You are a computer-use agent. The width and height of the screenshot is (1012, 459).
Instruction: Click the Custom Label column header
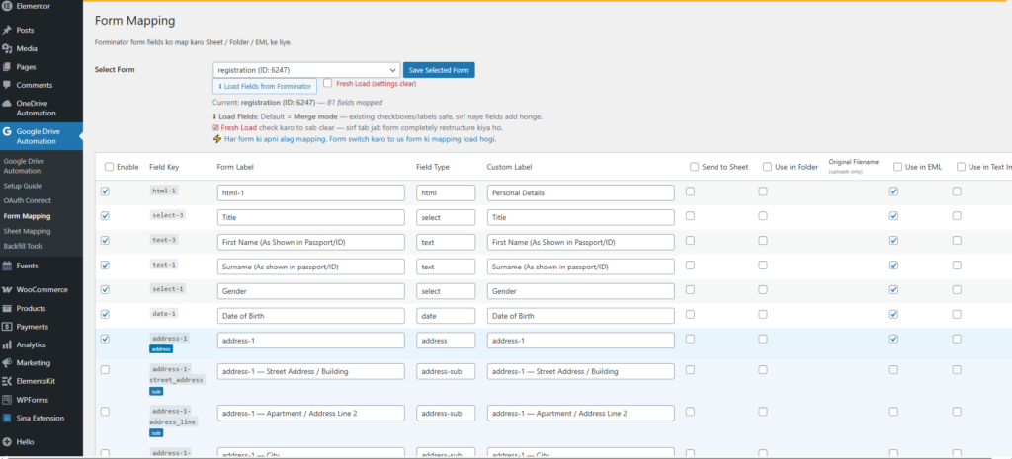509,167
